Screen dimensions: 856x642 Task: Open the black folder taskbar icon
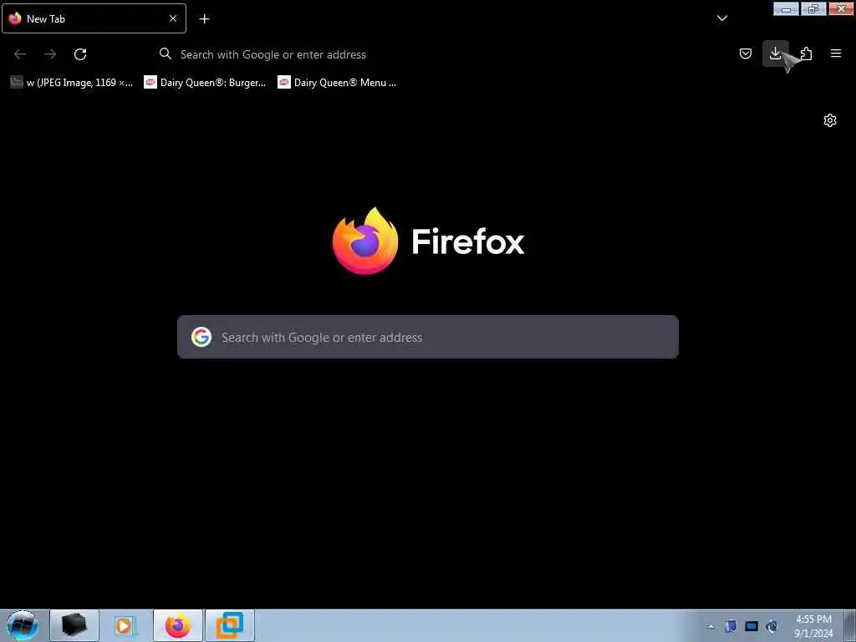click(x=74, y=625)
